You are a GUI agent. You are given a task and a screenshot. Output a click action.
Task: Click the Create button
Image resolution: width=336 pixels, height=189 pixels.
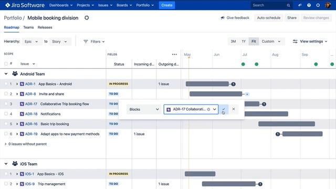pyautogui.click(x=167, y=5)
